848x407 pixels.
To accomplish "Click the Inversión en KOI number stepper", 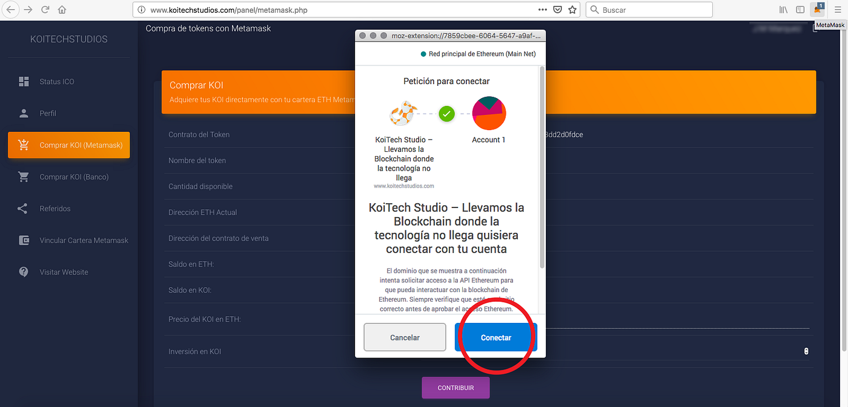I will click(806, 351).
